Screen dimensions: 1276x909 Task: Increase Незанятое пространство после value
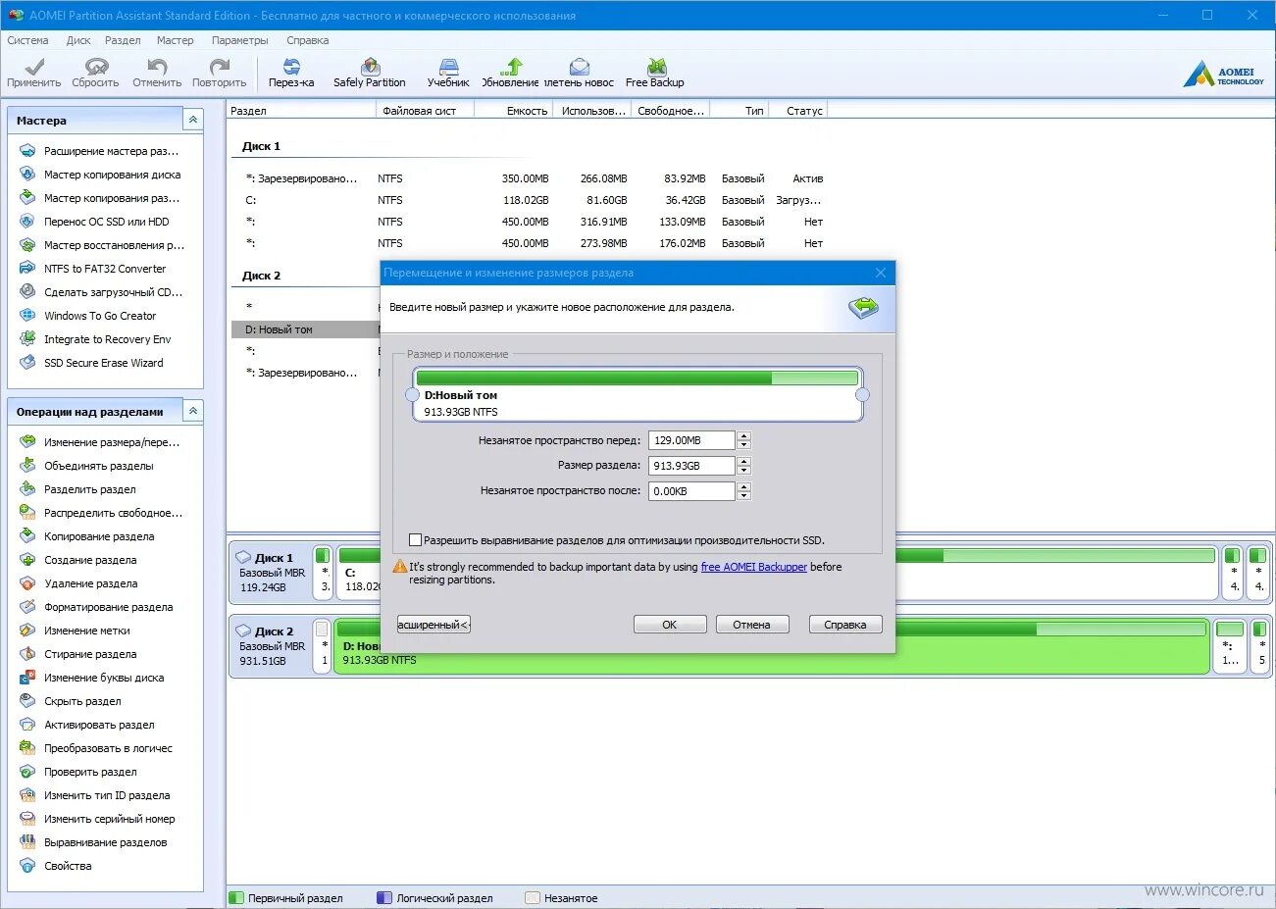(x=744, y=486)
